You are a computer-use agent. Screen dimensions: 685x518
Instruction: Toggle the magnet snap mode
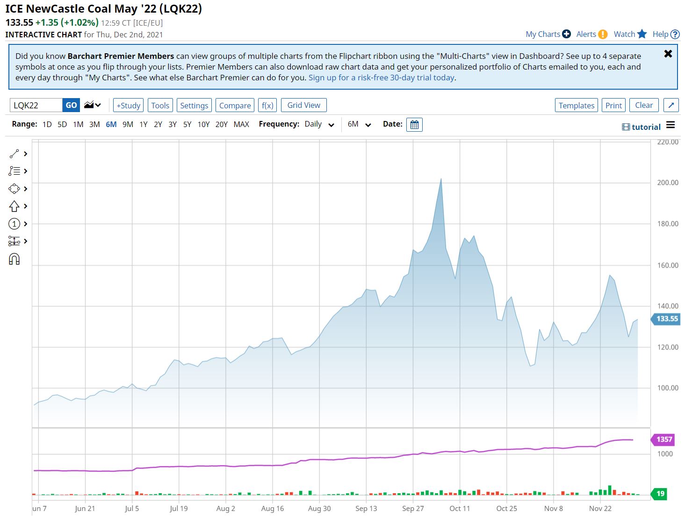coord(14,259)
